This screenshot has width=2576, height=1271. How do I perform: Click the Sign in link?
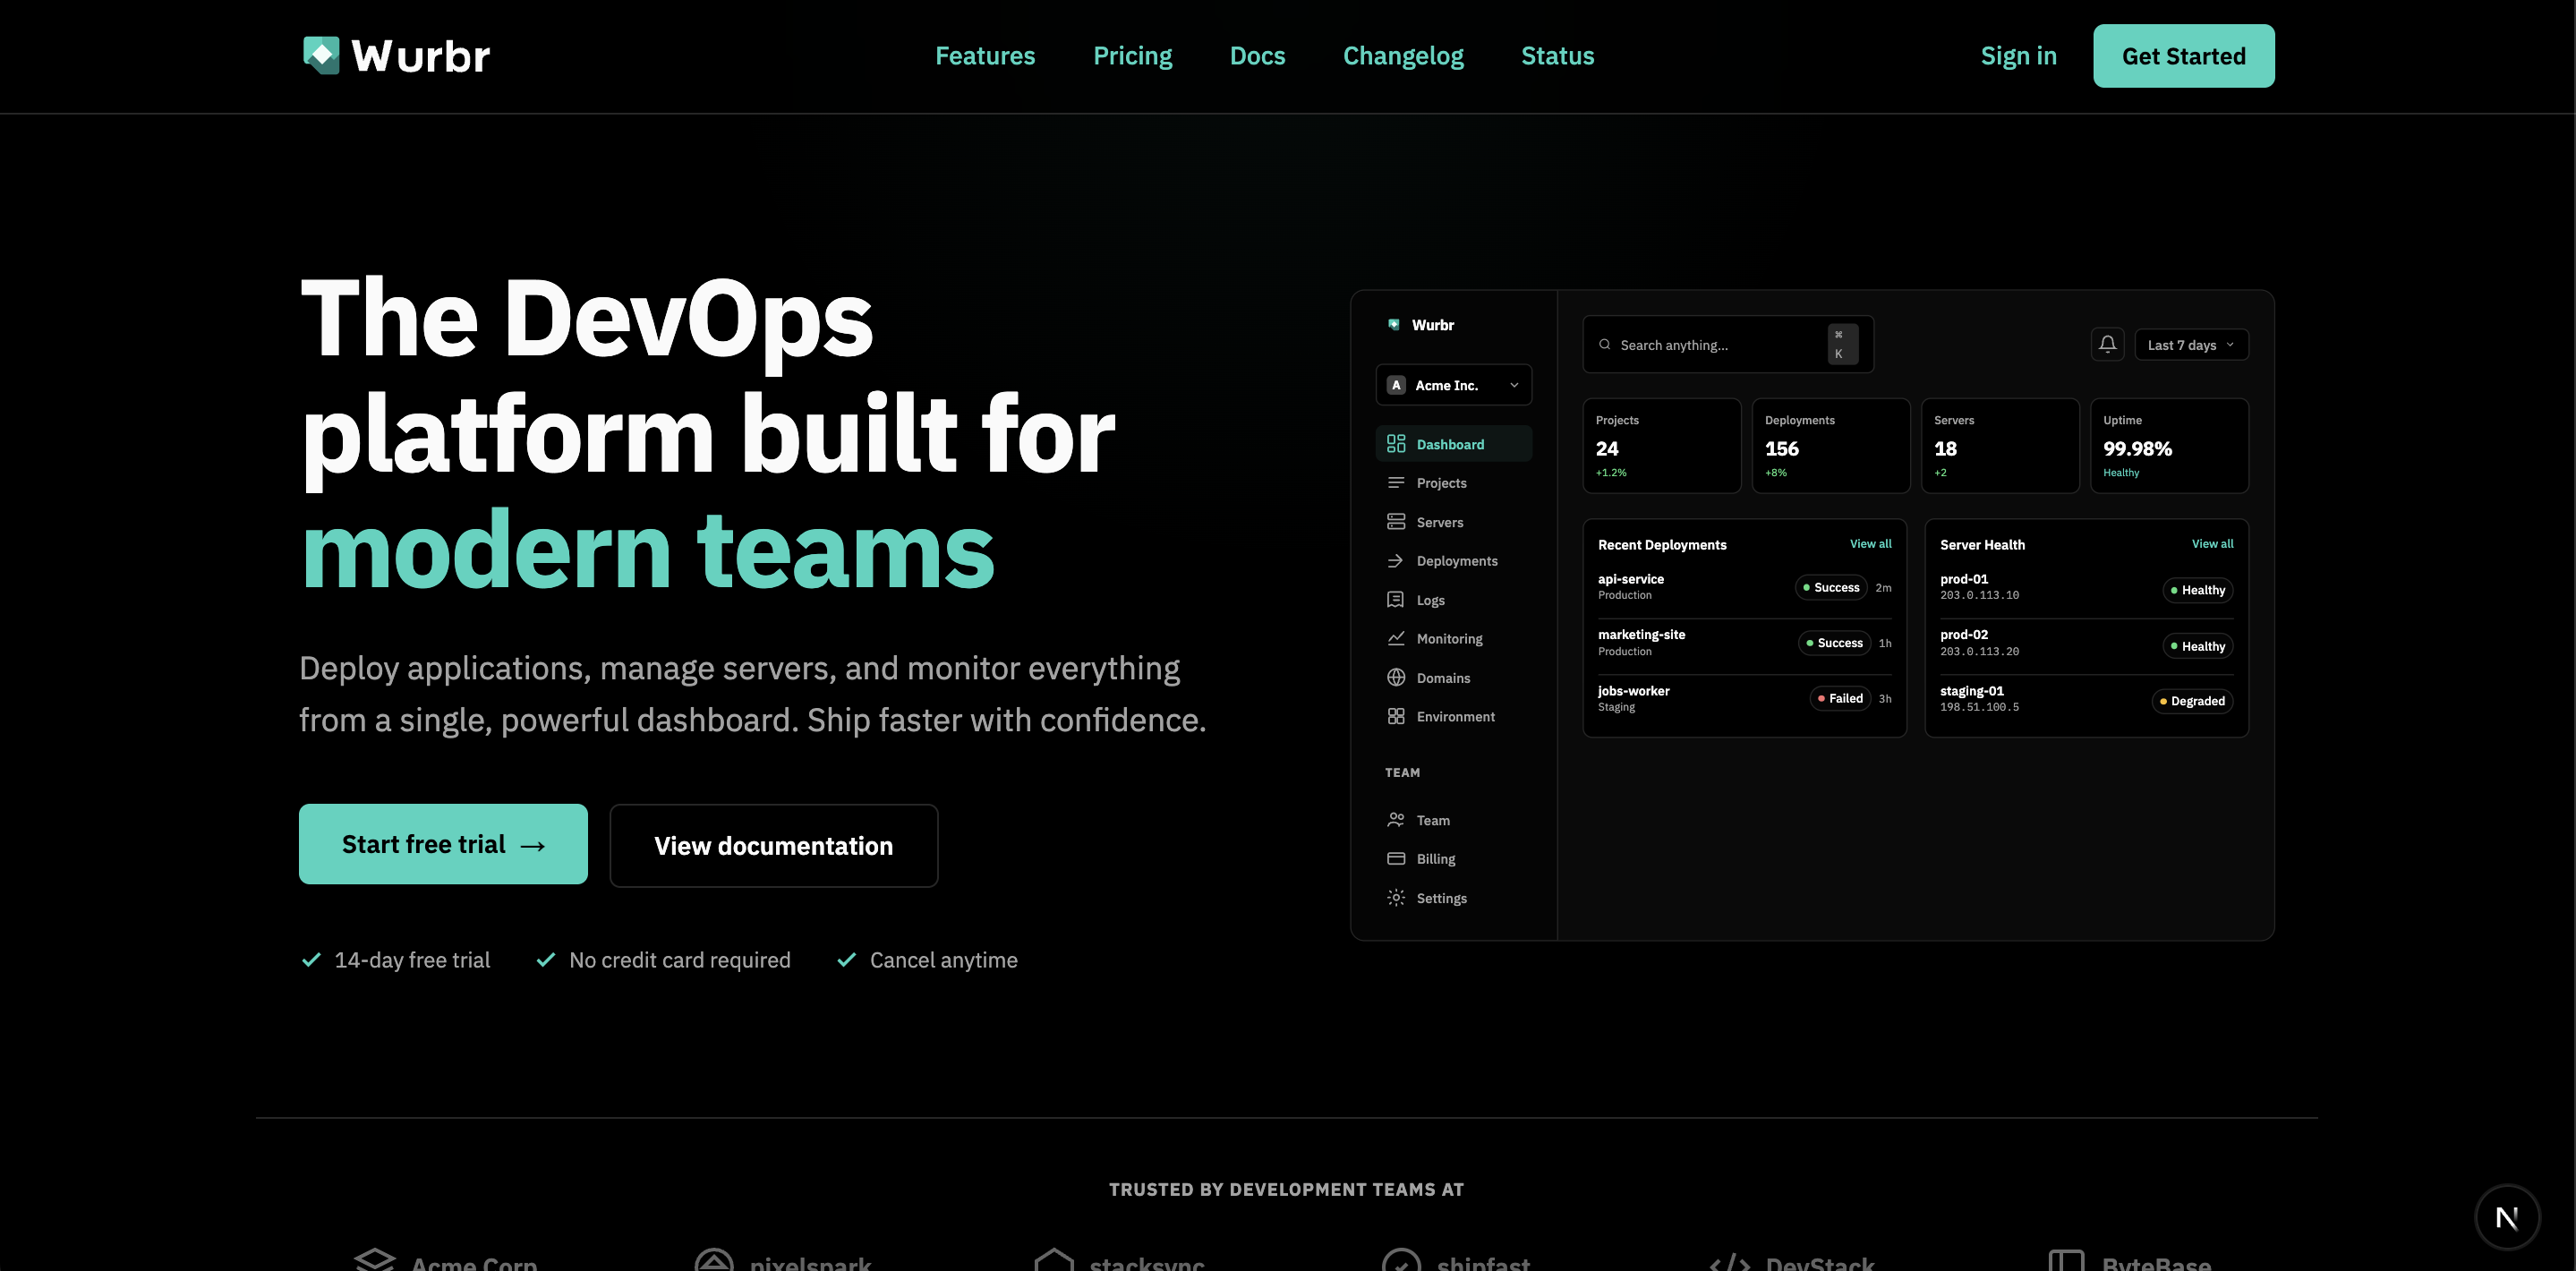click(2018, 56)
